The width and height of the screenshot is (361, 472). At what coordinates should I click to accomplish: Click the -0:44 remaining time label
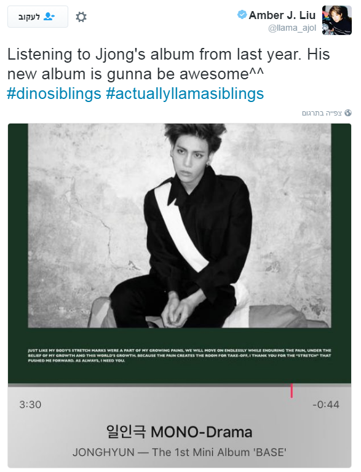point(326,404)
